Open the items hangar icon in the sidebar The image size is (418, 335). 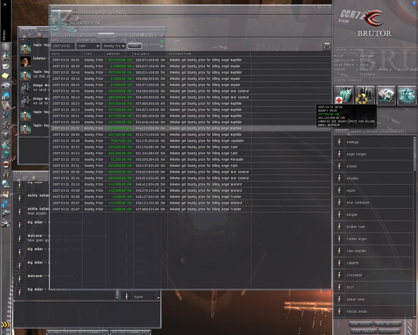coord(6,224)
